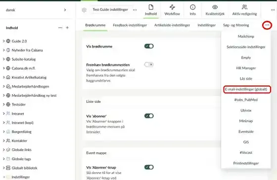This screenshot has width=277, height=180.
Task: Toggle the more-tabs ellipsis button
Action: (x=267, y=25)
